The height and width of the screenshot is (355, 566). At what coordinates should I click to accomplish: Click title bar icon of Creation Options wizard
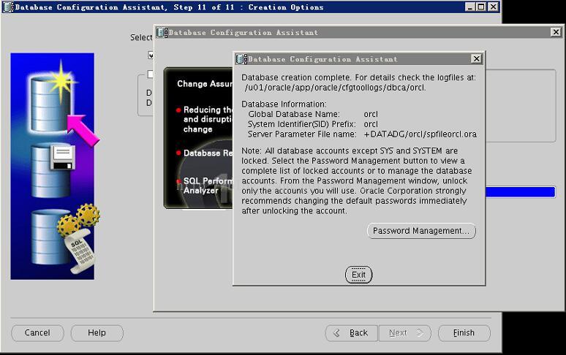[x=8, y=7]
